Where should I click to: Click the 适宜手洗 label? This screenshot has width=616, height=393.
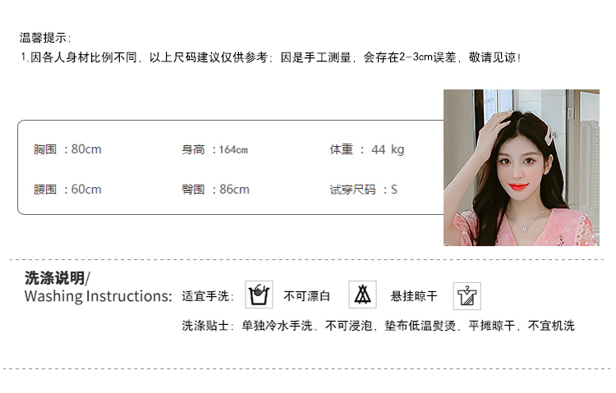(208, 296)
